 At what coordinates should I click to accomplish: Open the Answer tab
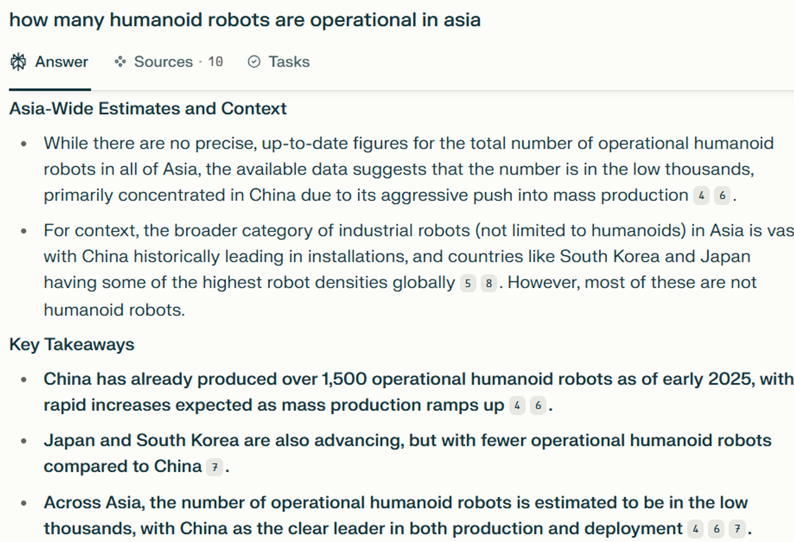(50, 62)
